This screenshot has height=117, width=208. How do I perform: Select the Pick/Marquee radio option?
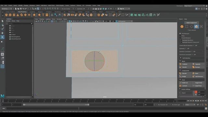click(180, 33)
